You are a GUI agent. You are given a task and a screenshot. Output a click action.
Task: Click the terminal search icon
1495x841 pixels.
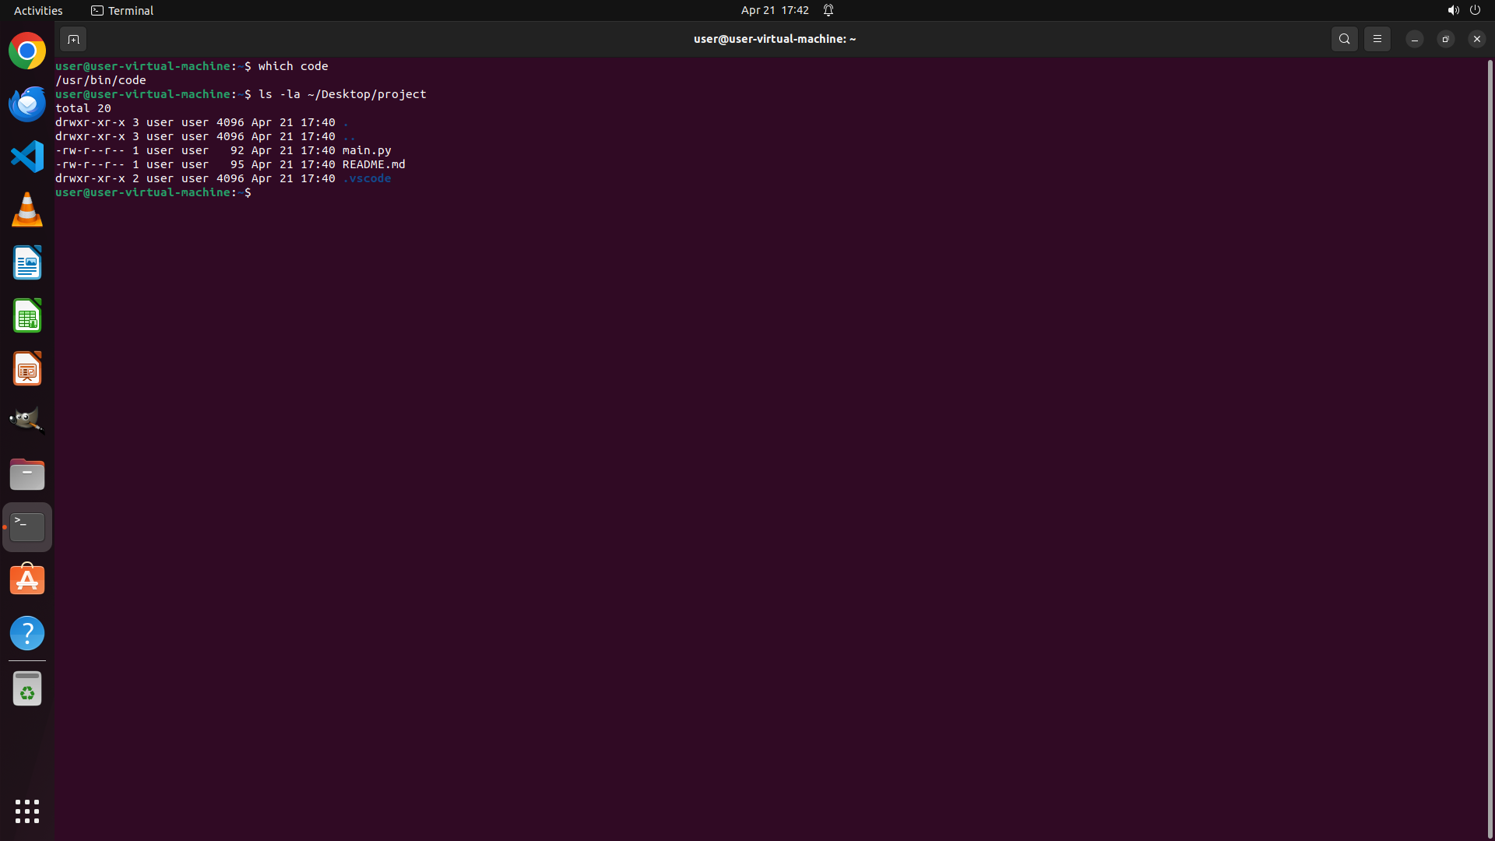point(1344,39)
